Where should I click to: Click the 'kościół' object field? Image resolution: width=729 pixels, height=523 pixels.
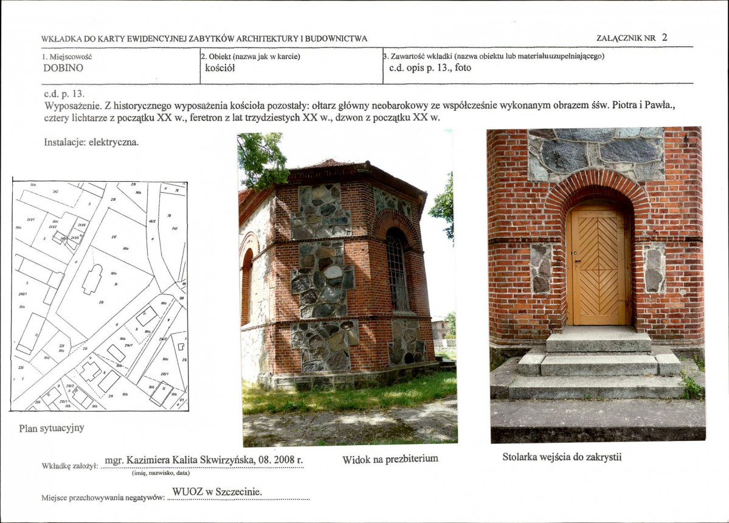pyautogui.click(x=220, y=68)
